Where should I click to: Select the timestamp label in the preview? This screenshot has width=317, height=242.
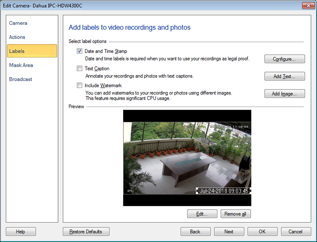(x=223, y=191)
